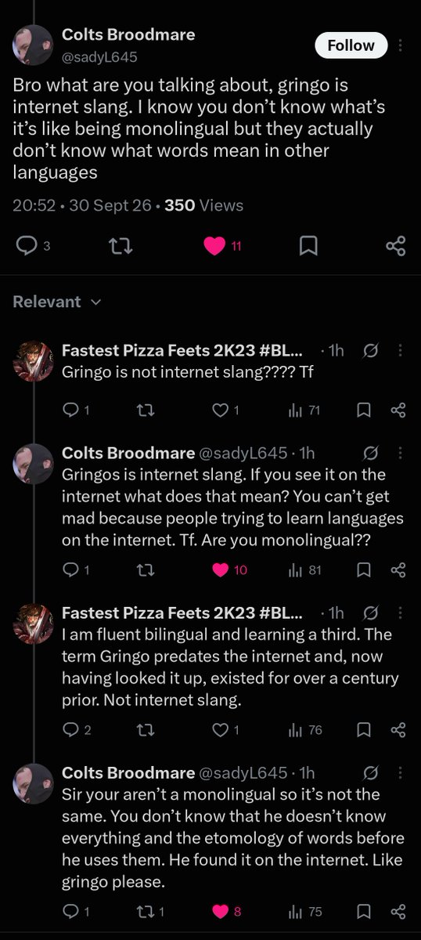
Task: View analytics showing 71 views
Action: coord(304,410)
